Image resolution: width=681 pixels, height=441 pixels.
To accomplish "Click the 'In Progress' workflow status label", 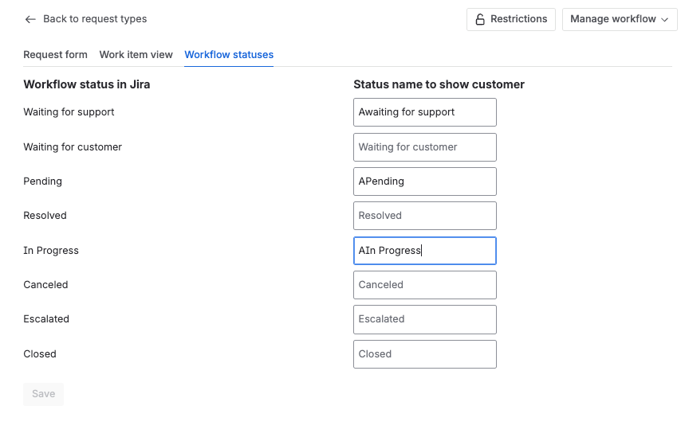I will [x=51, y=251].
